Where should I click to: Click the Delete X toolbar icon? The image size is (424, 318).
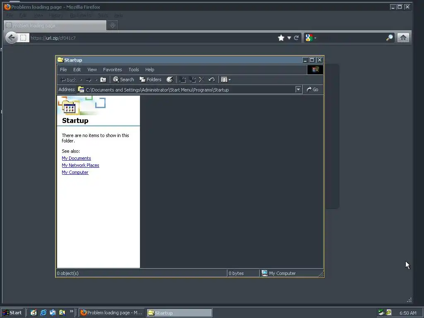point(202,79)
